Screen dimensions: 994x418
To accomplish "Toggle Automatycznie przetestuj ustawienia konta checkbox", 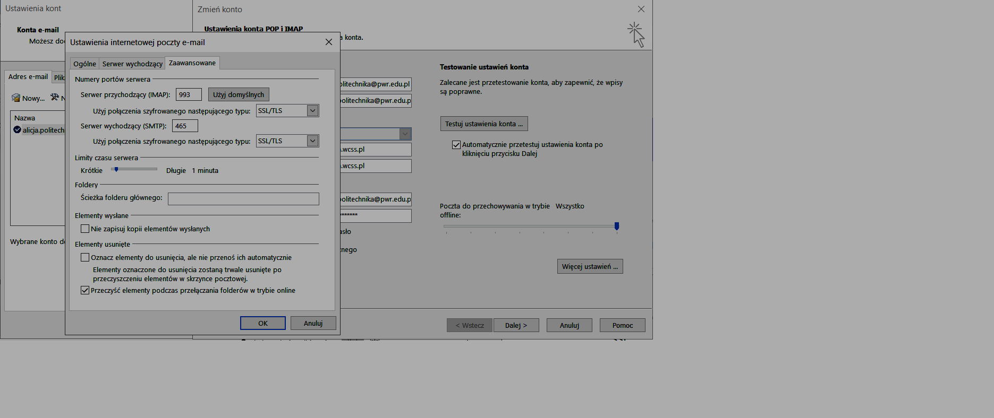I will [456, 145].
